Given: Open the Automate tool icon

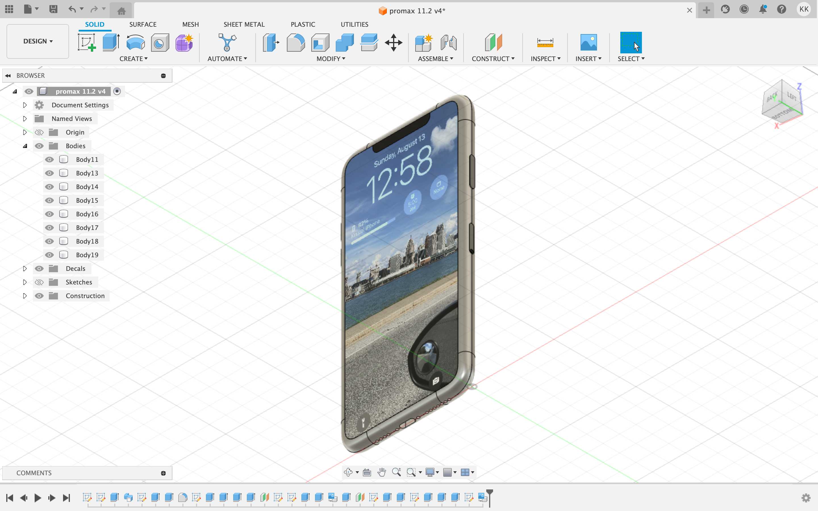Looking at the screenshot, I should tap(227, 42).
